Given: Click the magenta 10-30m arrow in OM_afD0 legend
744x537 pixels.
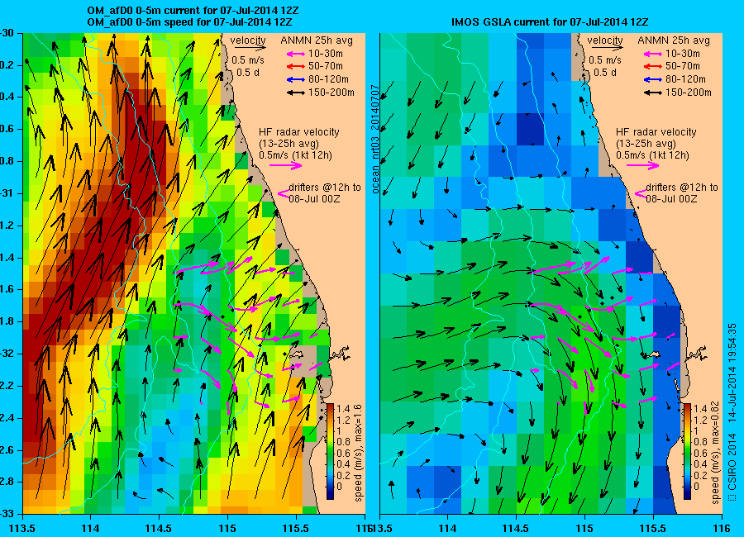Looking at the screenshot, I should (296, 54).
